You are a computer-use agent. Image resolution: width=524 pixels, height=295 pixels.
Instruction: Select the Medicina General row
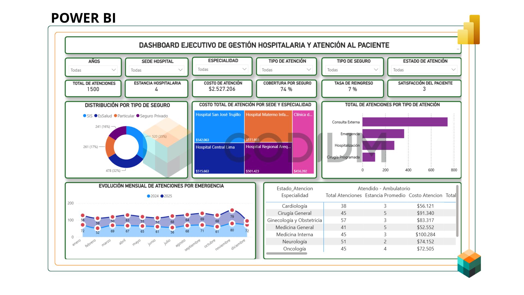[361, 227]
